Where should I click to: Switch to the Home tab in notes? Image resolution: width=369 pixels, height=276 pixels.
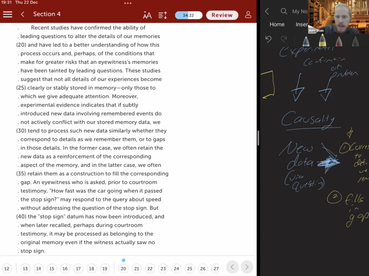277,24
